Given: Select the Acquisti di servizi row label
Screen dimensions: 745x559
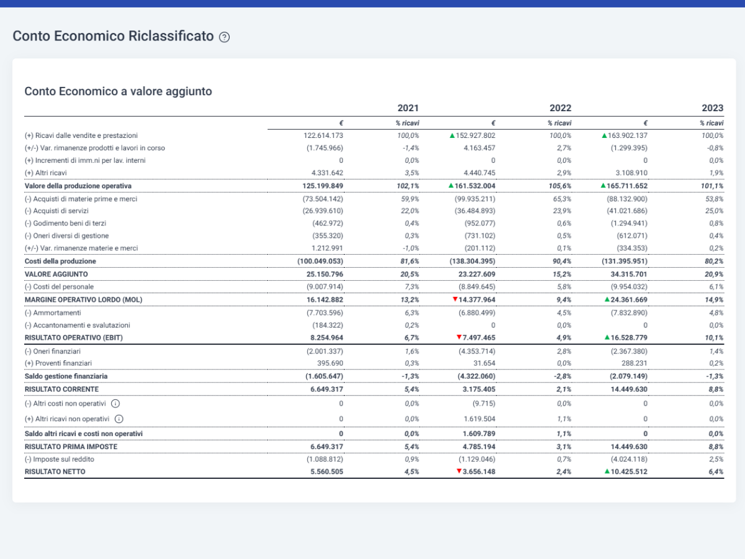Looking at the screenshot, I should click(57, 211).
